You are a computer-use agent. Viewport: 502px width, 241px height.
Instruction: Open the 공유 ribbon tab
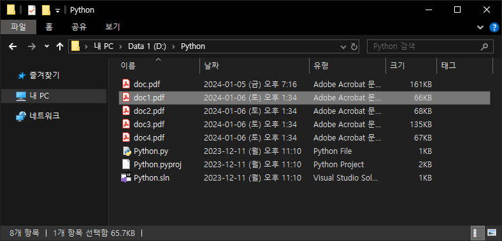[79, 27]
